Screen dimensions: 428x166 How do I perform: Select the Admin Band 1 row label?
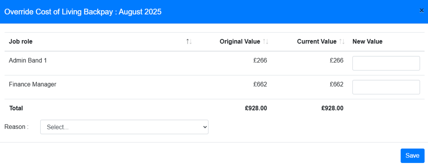(x=28, y=60)
